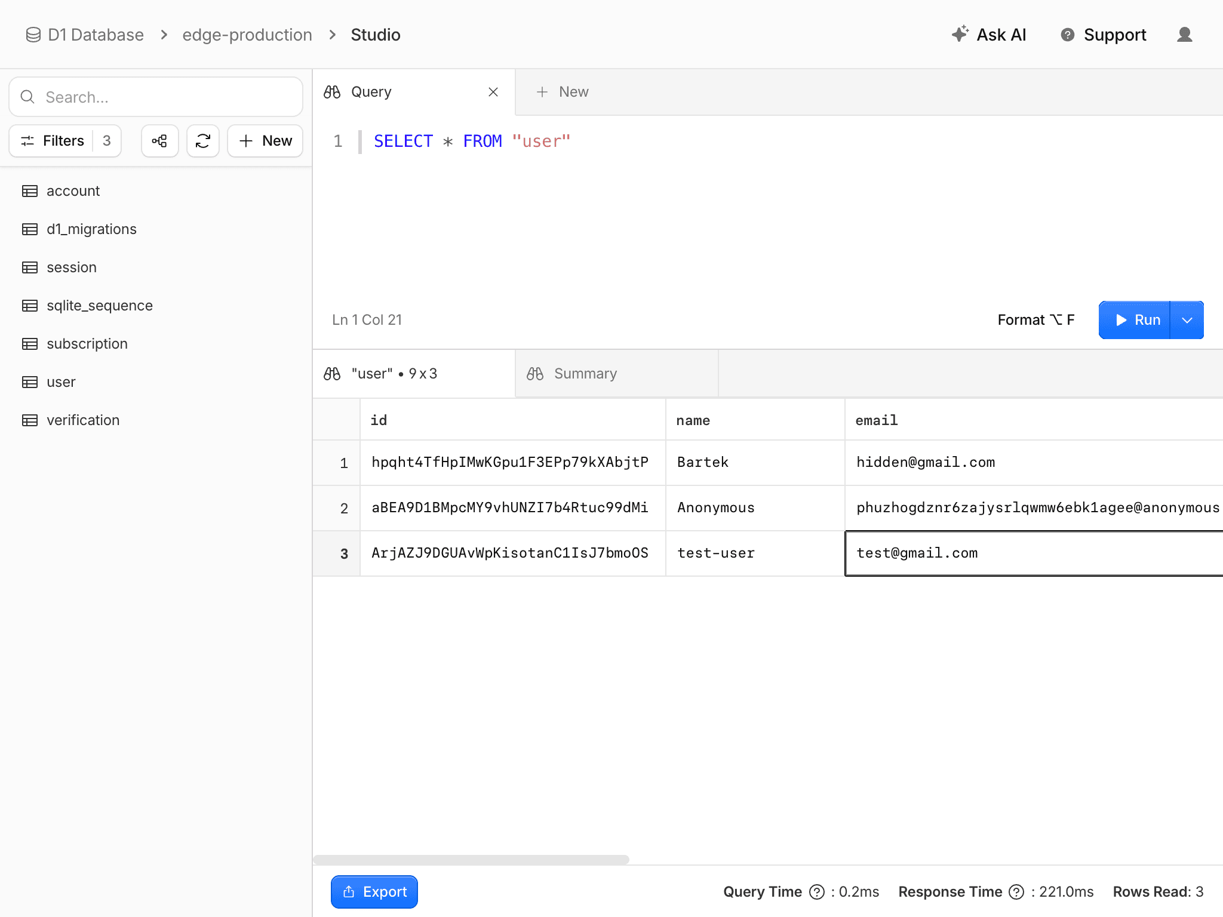Click the aBEA9D1BMpcMY9vhUNZI7b4Rtuc99dMi id cell
The image size is (1223, 917).
pos(513,508)
